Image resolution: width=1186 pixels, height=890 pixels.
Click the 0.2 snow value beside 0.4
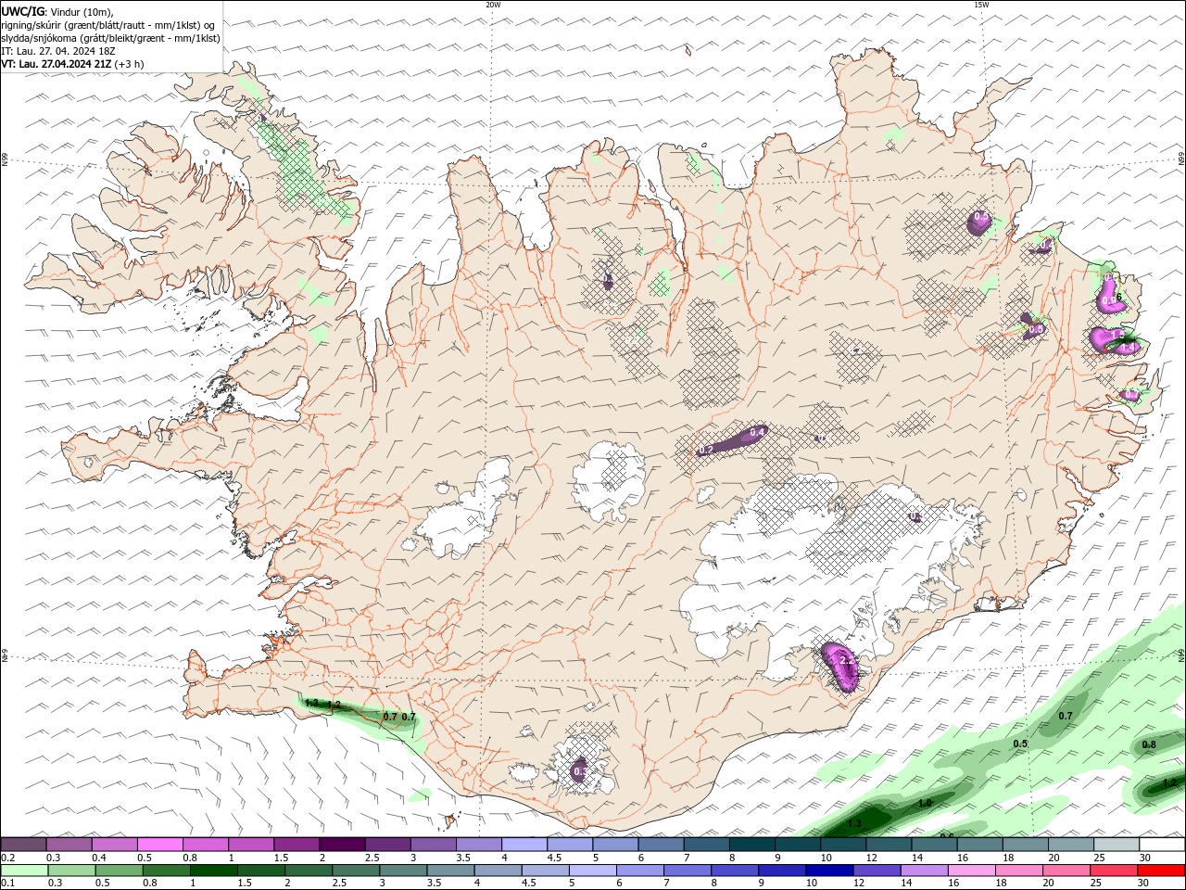(706, 450)
